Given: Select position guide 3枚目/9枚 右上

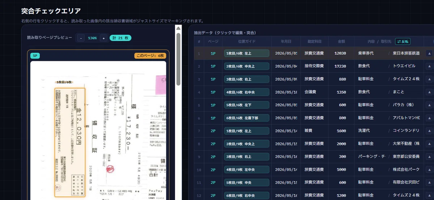Looking at the screenshot, I should pos(247,157).
